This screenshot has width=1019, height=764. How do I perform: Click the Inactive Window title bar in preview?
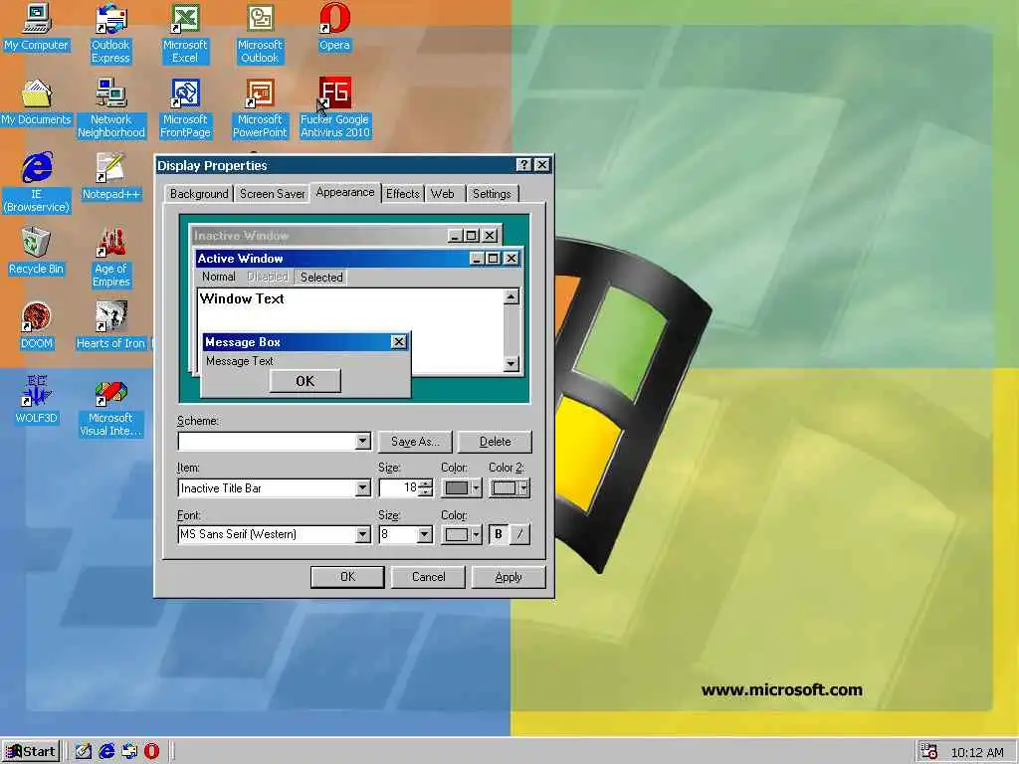coord(318,235)
